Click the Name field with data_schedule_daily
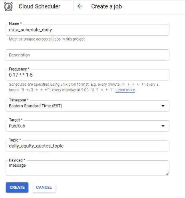185x198 pixels. [88, 30]
